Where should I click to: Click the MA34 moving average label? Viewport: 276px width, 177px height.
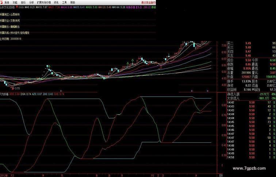(66, 7)
